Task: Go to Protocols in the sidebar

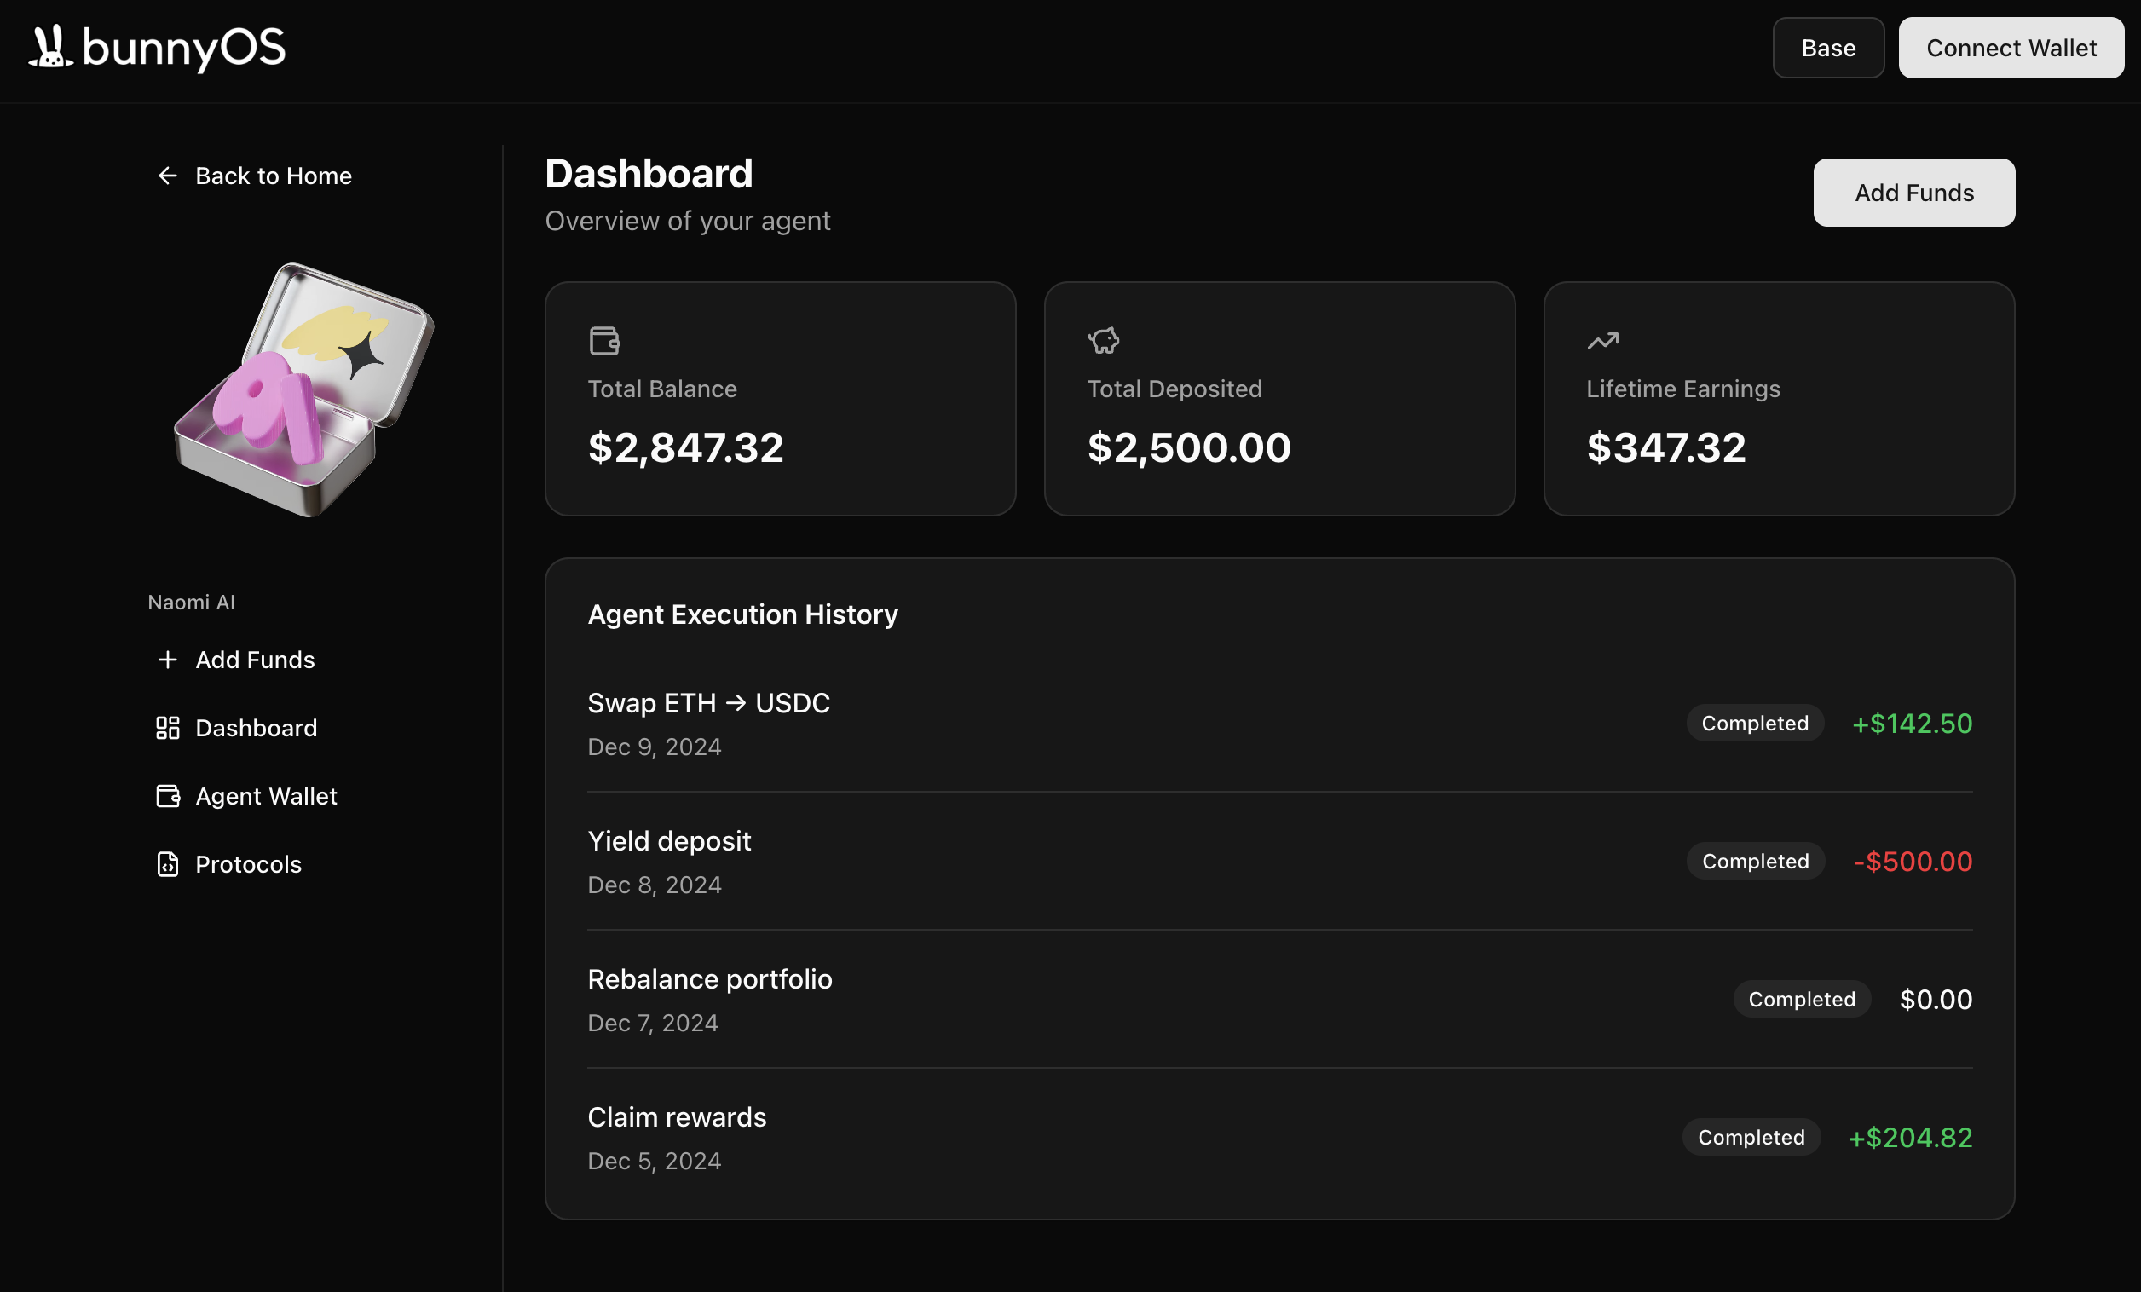Action: point(248,864)
